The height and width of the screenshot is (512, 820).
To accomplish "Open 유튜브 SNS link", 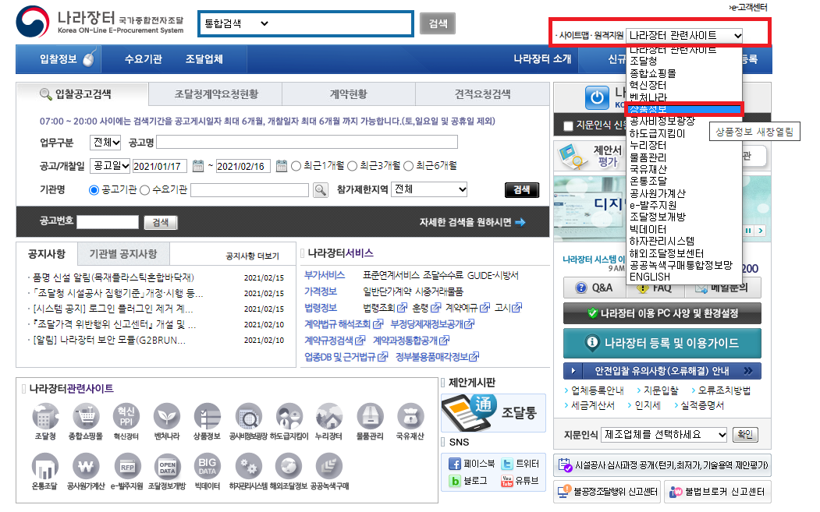I will pos(520,481).
